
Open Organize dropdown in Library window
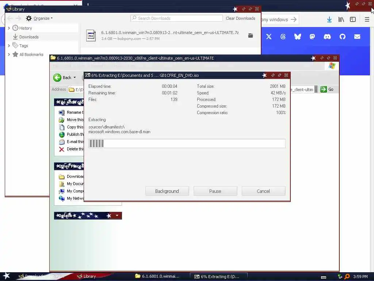39,18
